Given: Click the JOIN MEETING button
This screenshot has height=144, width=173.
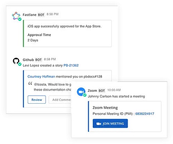Looking at the screenshot, I should 110,123.
